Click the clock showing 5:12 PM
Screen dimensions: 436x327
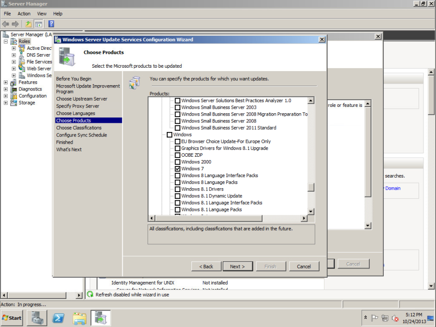pyautogui.click(x=414, y=315)
